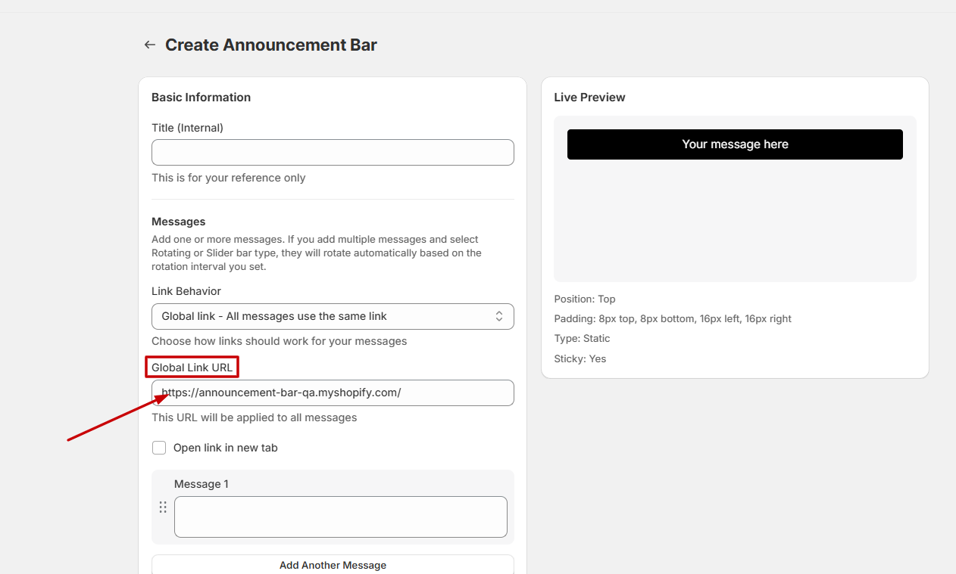Click the 'Messages' section heading
Viewport: 956px width, 574px height.
point(179,222)
